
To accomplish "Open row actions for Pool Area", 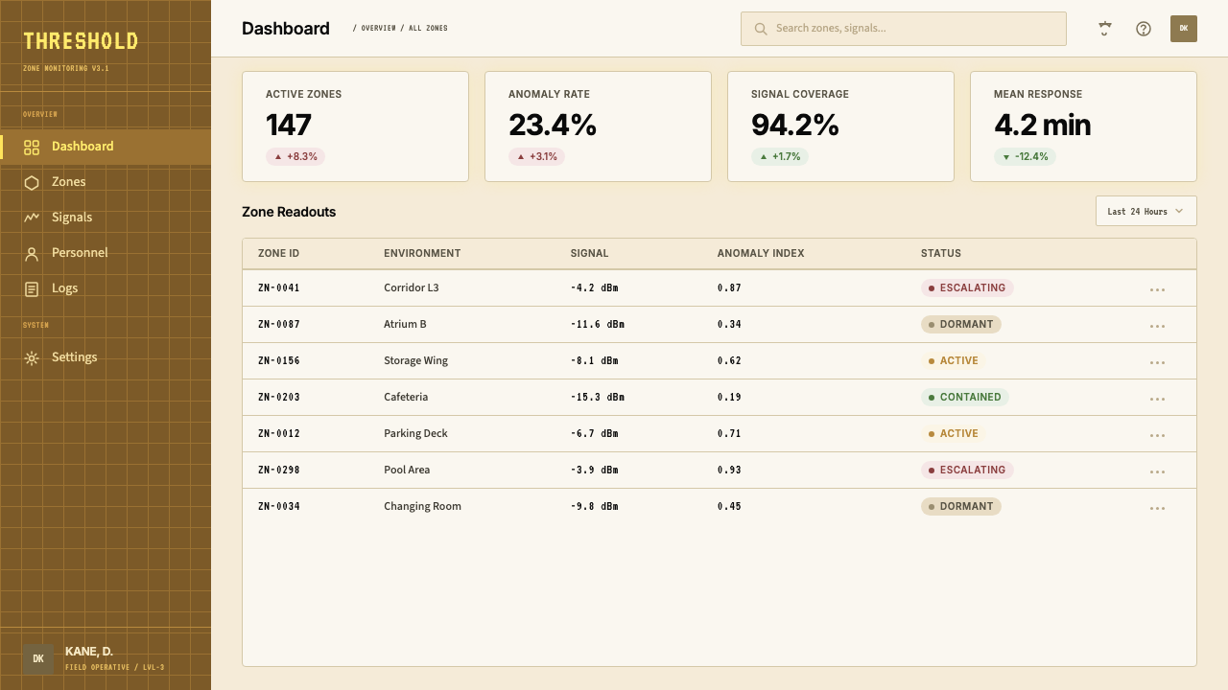I will [1157, 471].
